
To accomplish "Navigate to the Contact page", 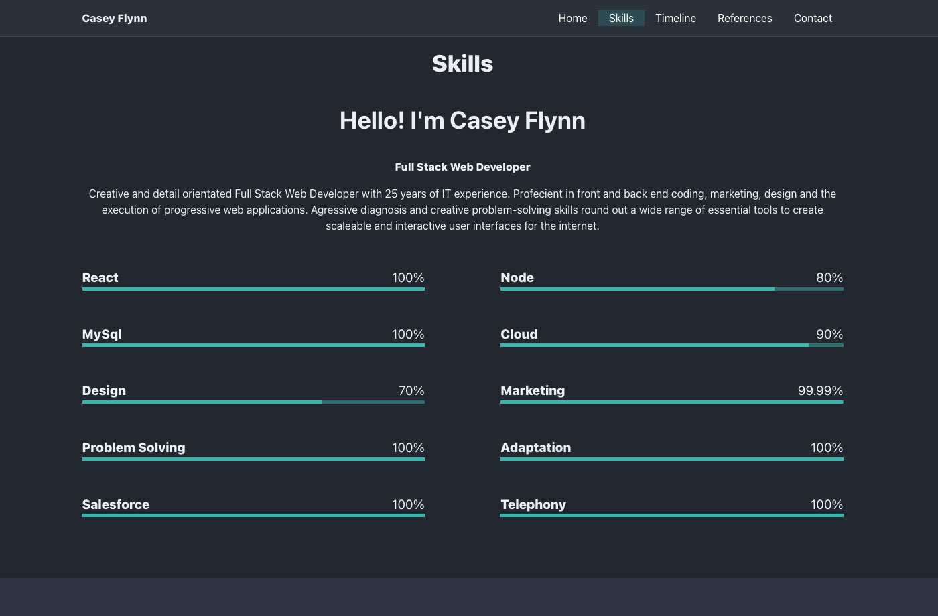I will click(x=813, y=18).
